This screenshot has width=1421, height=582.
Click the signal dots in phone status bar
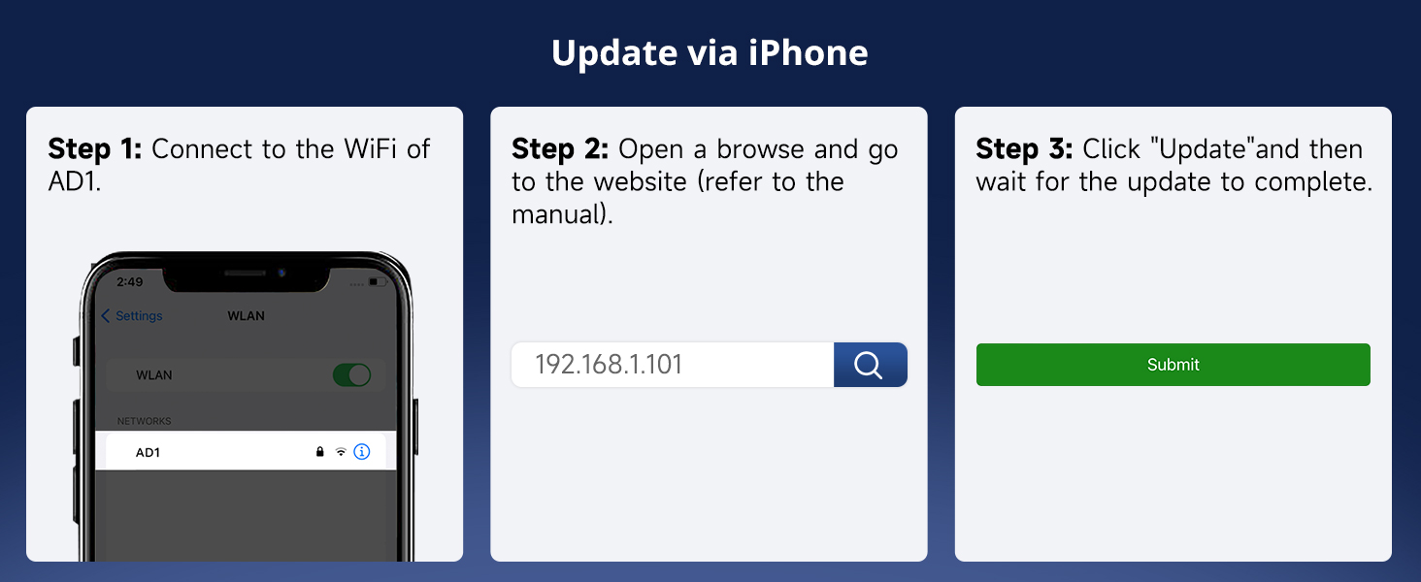[356, 282]
